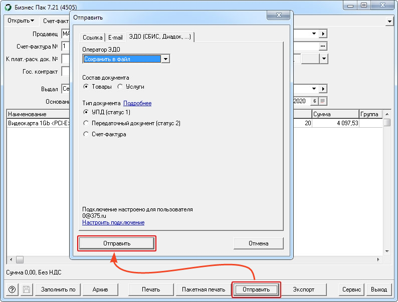
Task: Switch to the E-mail tab
Action: (115, 37)
